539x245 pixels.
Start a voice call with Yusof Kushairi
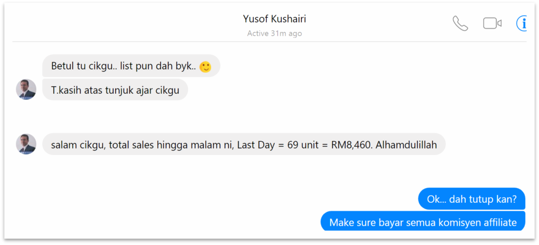pyautogui.click(x=460, y=23)
